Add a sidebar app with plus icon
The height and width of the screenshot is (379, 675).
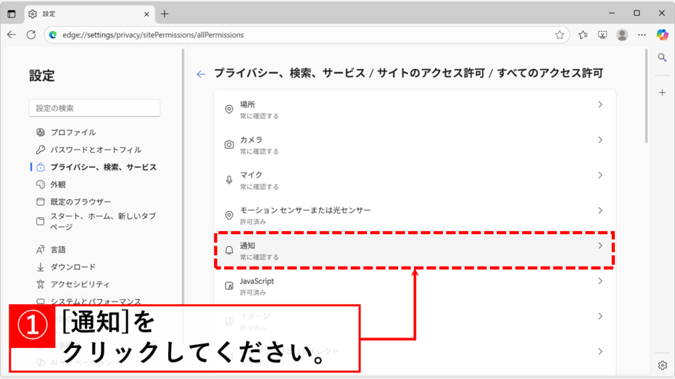(662, 92)
